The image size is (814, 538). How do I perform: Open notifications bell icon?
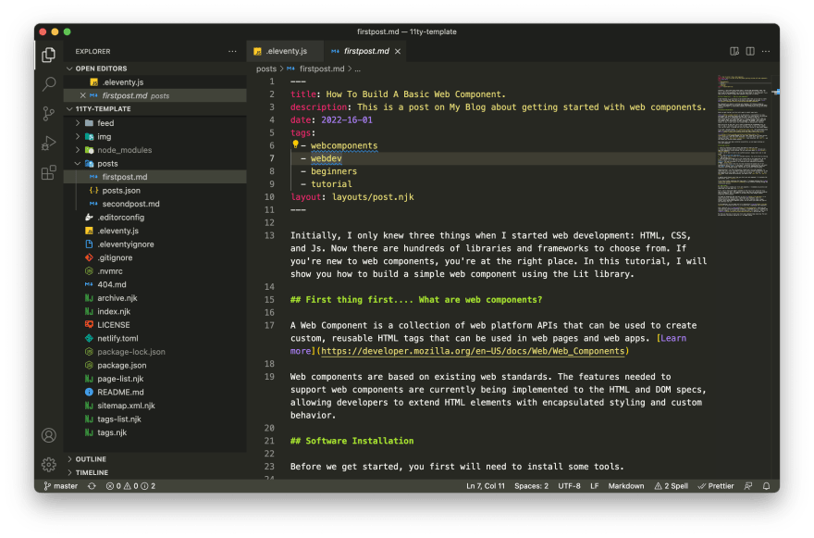pos(766,486)
